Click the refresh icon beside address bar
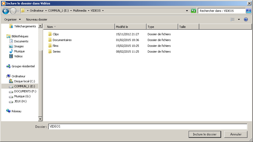 [x=193, y=11]
